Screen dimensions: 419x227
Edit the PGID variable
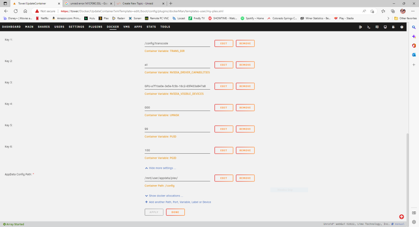click(x=224, y=150)
